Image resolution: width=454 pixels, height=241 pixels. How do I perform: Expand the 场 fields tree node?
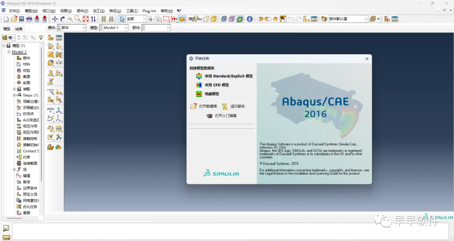[14, 170]
